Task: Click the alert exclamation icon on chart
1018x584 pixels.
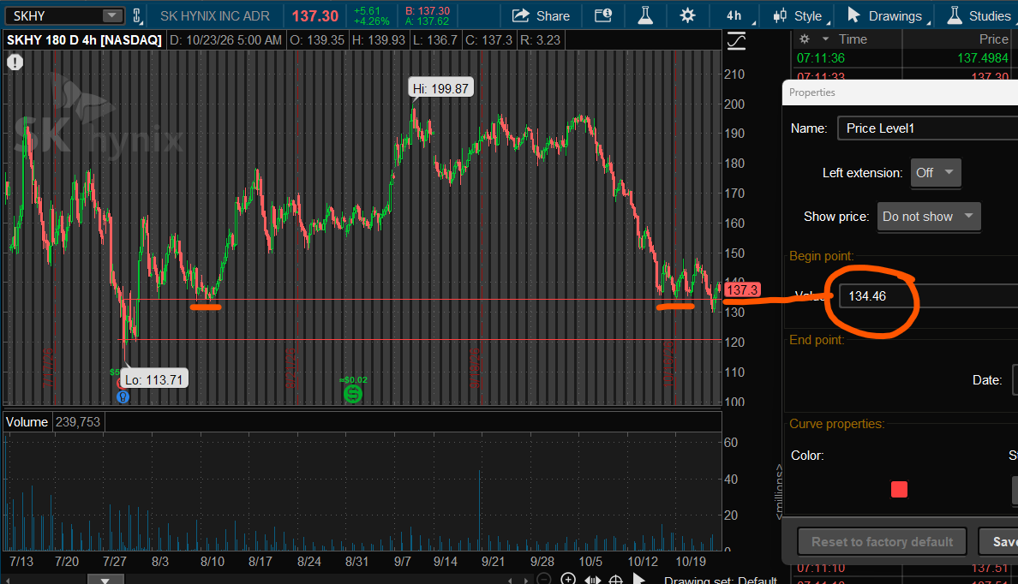Action: tap(15, 63)
